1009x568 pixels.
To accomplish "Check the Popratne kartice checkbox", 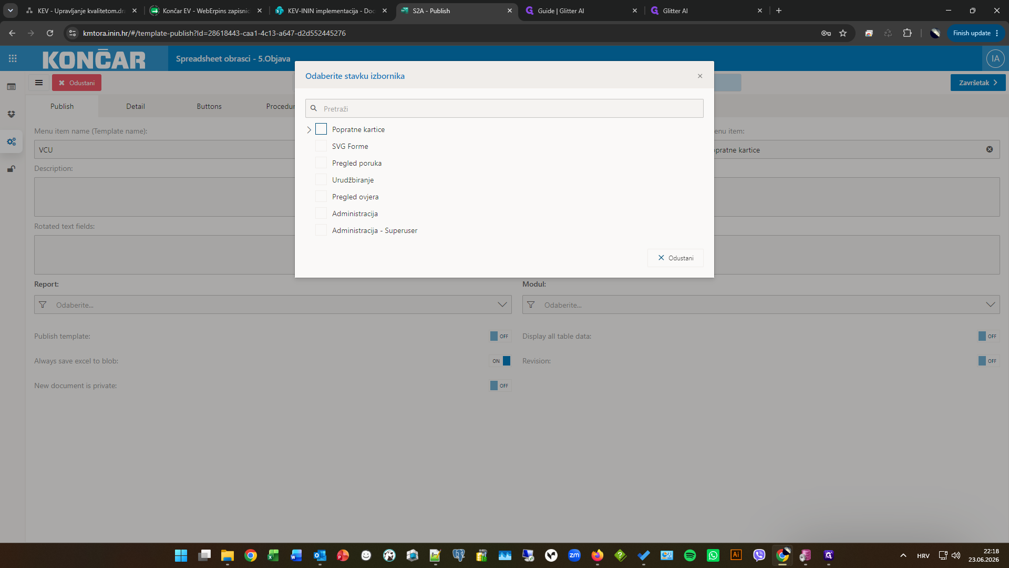I will (x=321, y=129).
